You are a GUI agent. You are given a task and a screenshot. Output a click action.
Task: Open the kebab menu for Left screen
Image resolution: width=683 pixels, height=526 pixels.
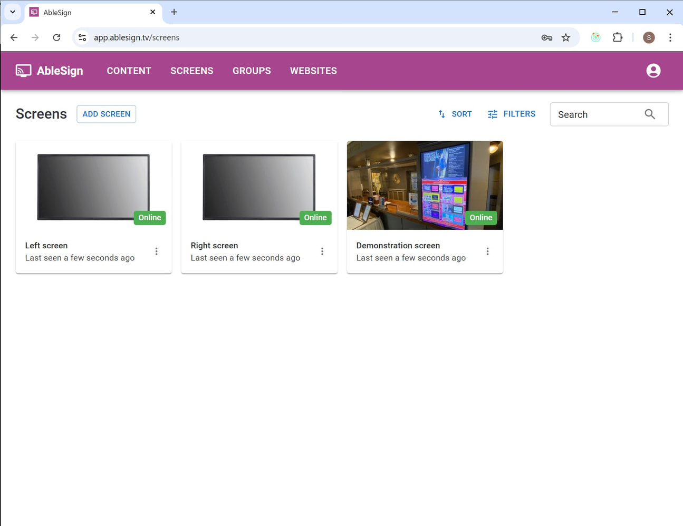[x=157, y=251]
